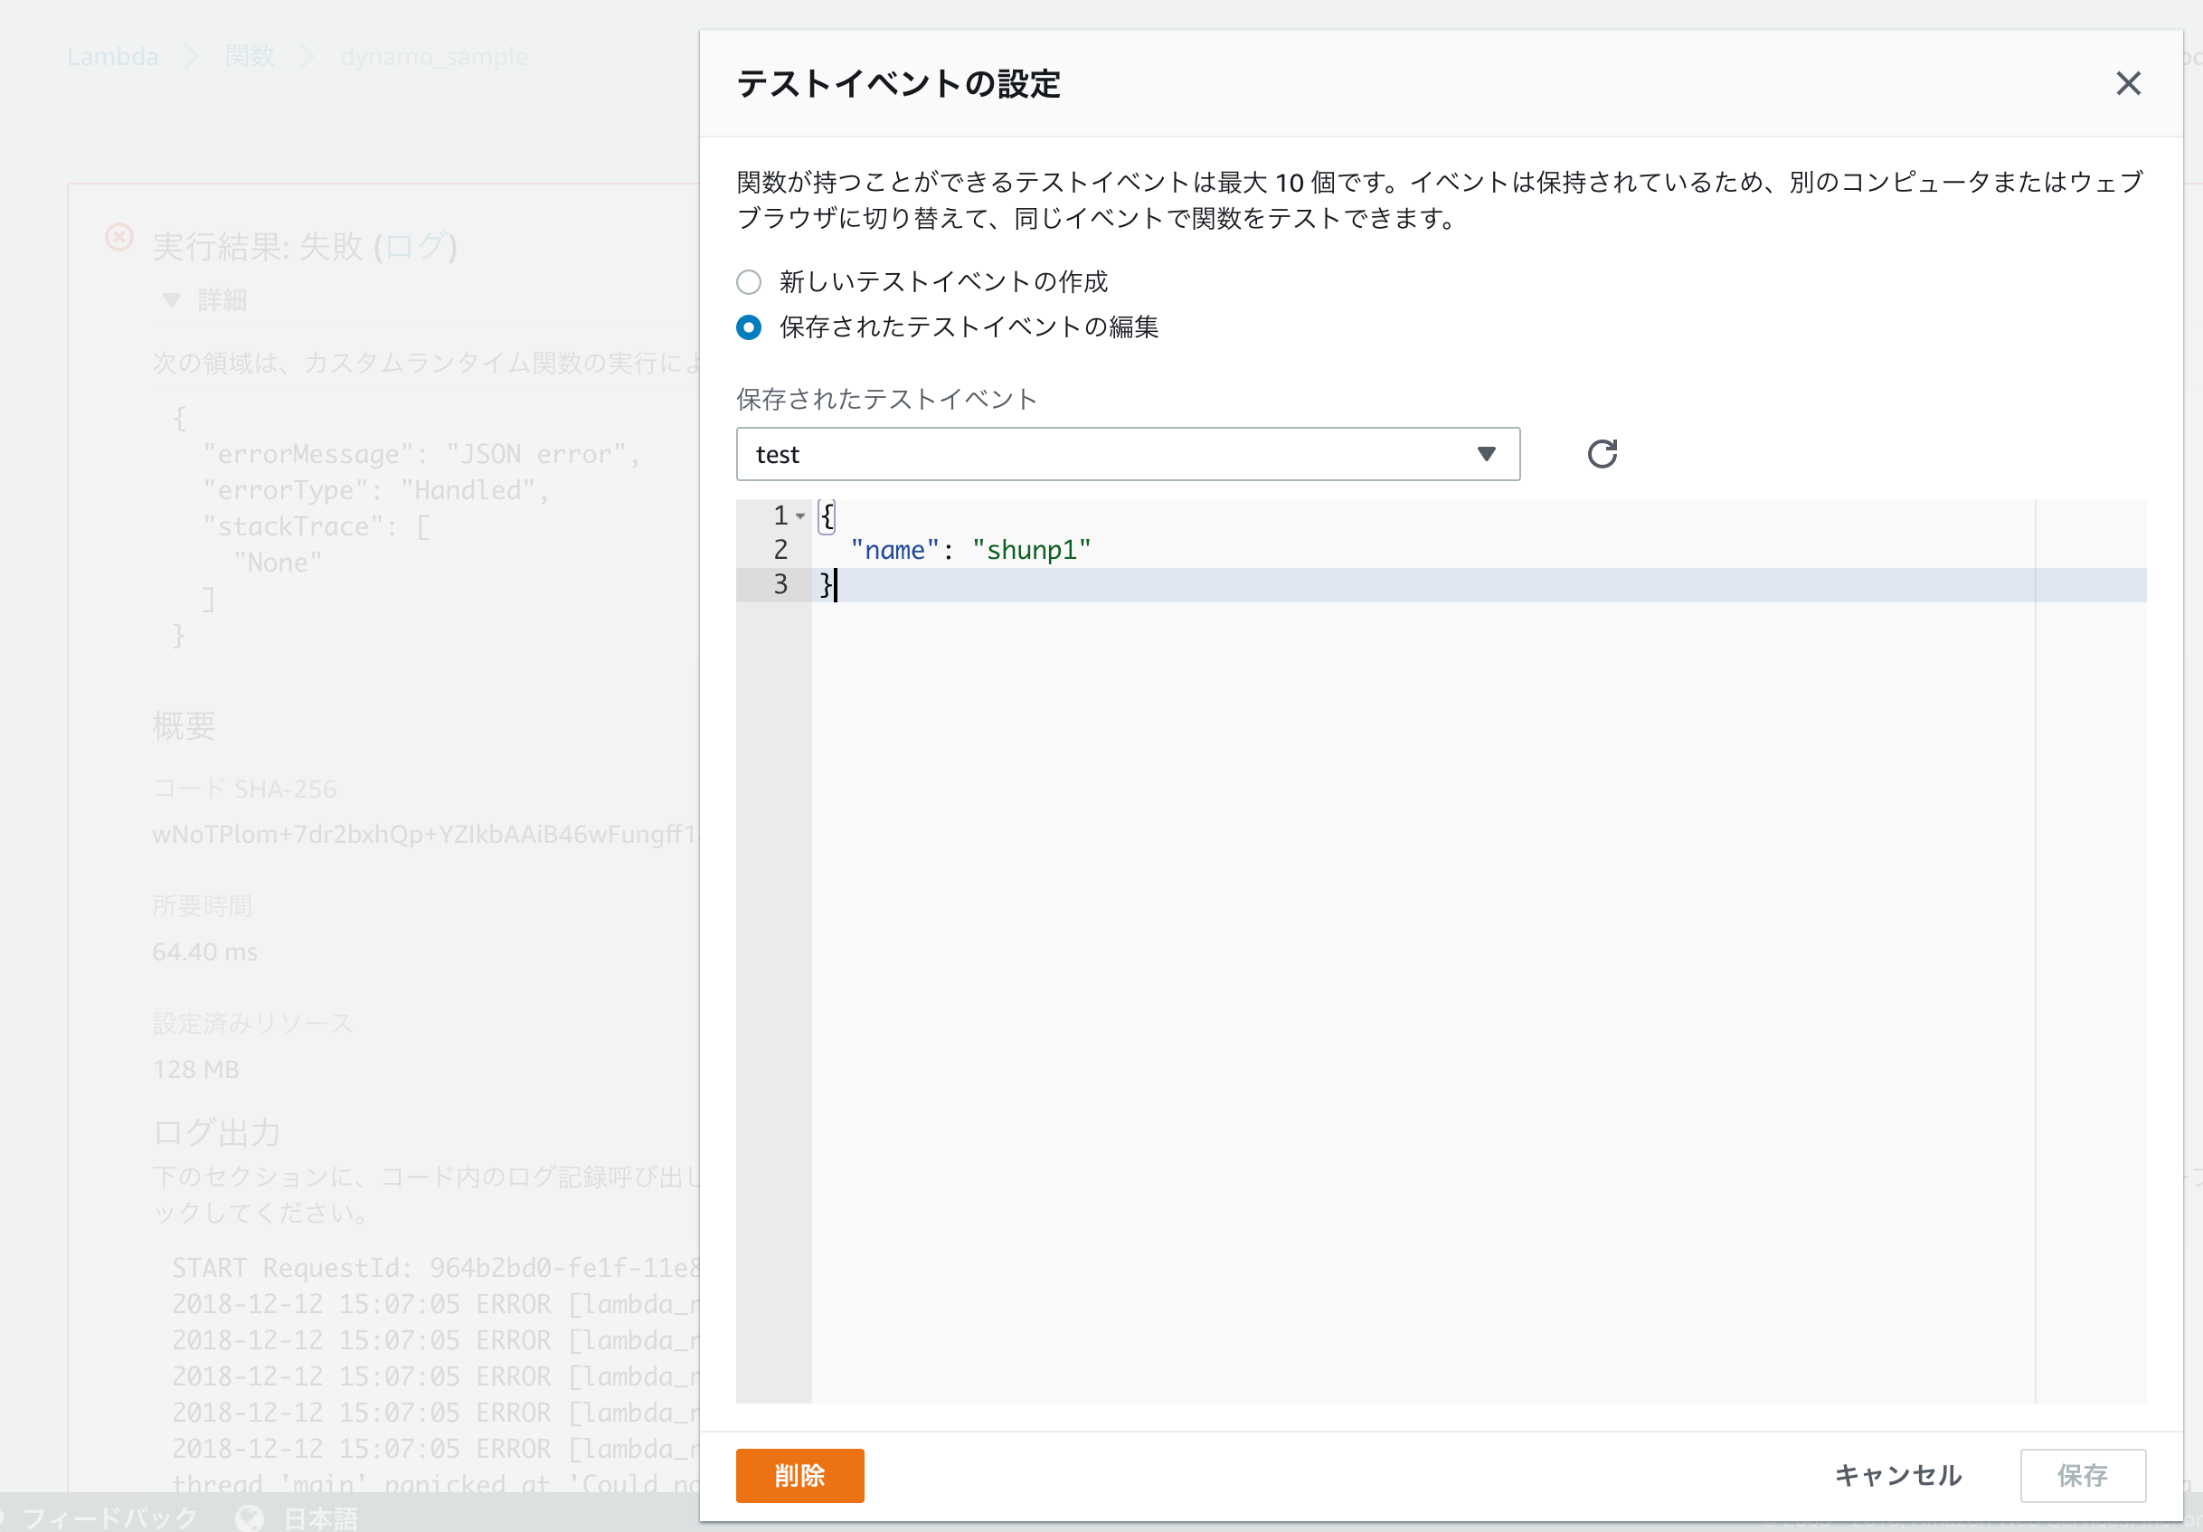Select 新しいテストイベントの作成 radio option
This screenshot has width=2203, height=1532.
tap(749, 281)
